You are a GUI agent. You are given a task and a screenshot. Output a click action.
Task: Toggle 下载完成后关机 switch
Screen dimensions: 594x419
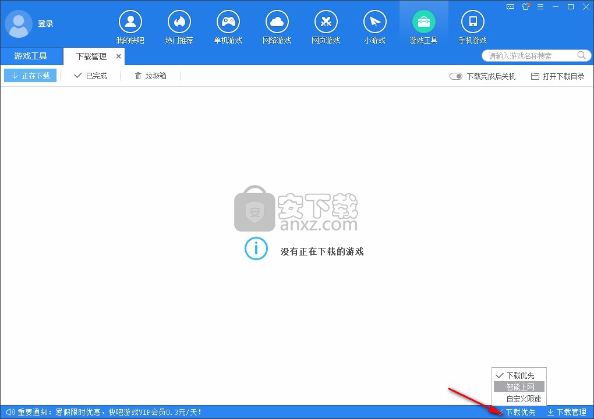pos(456,76)
